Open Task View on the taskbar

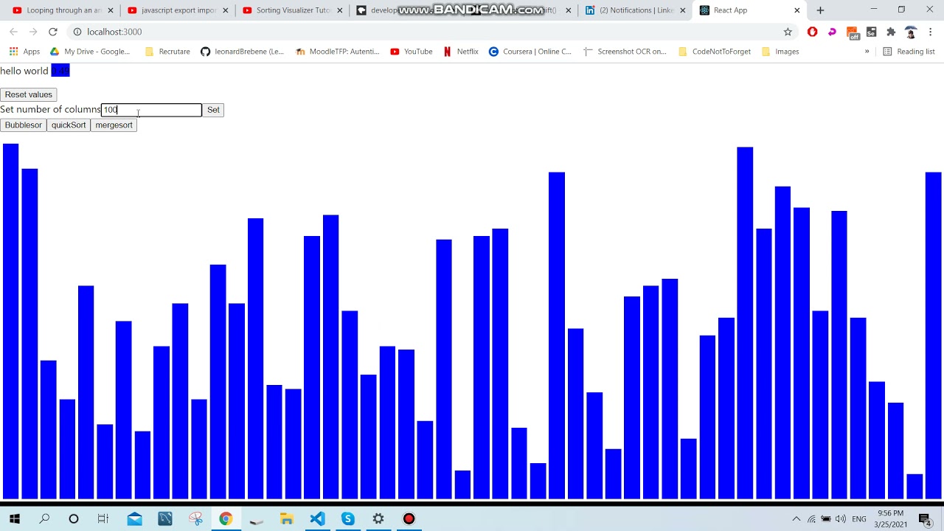(x=103, y=519)
